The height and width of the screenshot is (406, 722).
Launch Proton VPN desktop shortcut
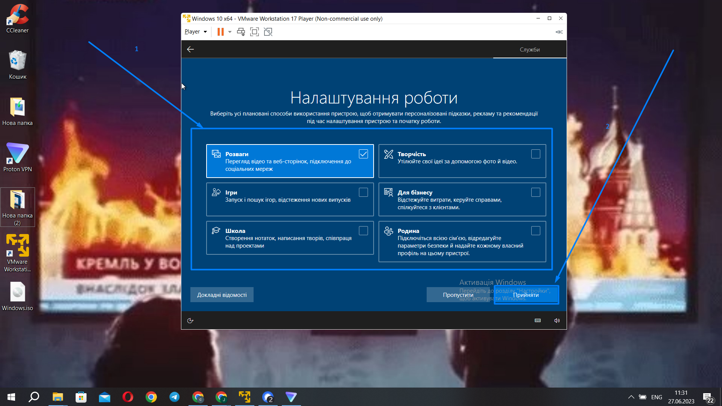17,157
